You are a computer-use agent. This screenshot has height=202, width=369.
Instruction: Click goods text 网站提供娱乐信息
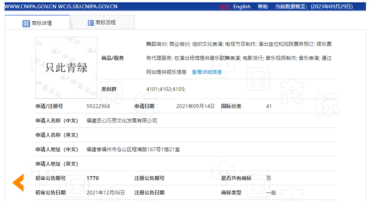(x=166, y=72)
